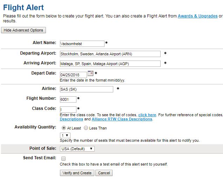
Task: Focus the Depart Date input
Action: (73, 75)
